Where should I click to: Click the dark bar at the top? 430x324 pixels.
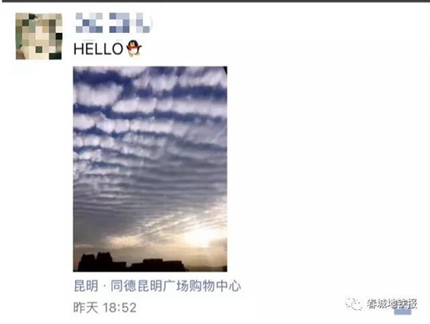(215, 1)
